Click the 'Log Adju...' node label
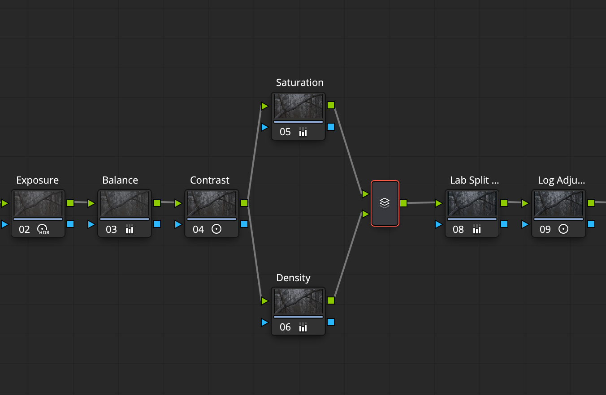 pos(561,180)
